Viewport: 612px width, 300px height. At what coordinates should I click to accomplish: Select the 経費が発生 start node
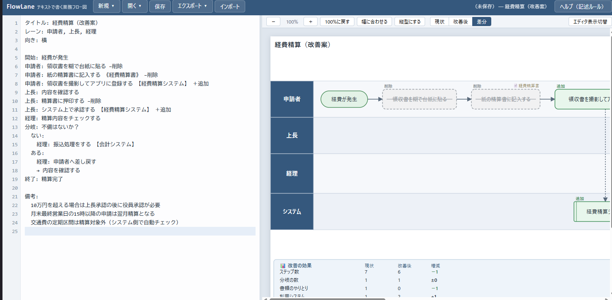344,99
